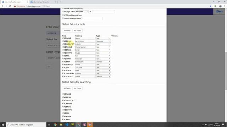227x127 pixels.
Task: Uncheck ACEMAIL in the table fields list
Action: (x=63, y=50)
